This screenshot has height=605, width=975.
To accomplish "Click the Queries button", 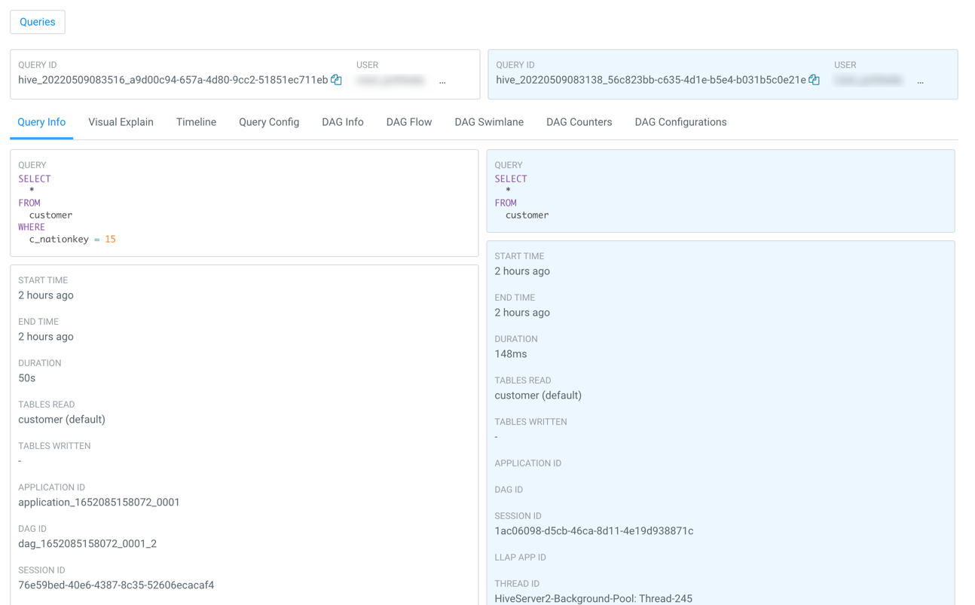I will coord(37,22).
